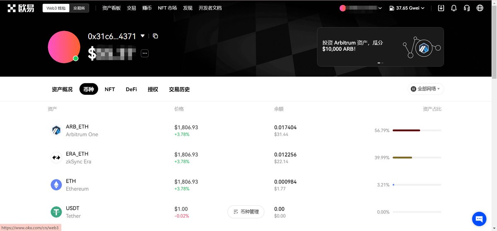Viewport: 497px width, 231px height.
Task: Open the 发现 menu item
Action: 188,8
